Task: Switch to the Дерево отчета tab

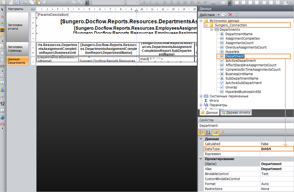Action: (236, 113)
